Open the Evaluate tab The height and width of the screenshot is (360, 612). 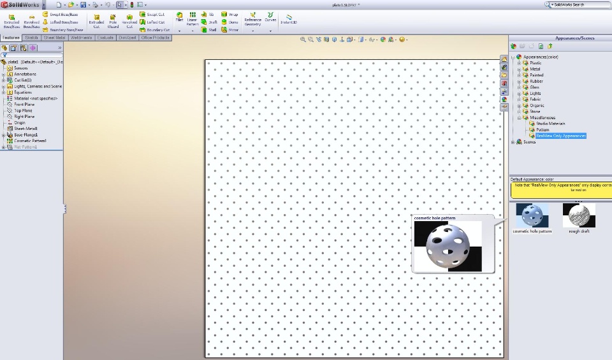click(105, 38)
